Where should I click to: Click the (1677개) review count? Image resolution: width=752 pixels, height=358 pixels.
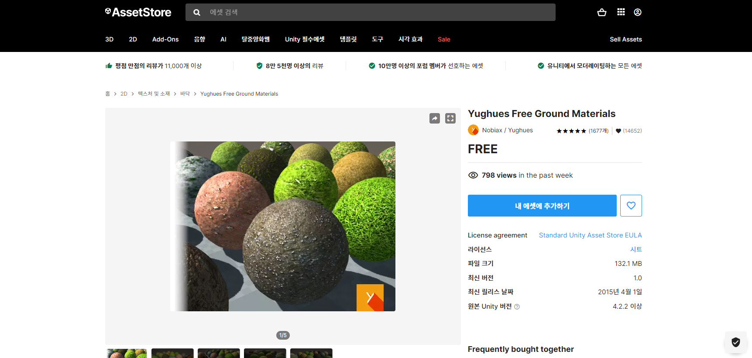(x=598, y=131)
